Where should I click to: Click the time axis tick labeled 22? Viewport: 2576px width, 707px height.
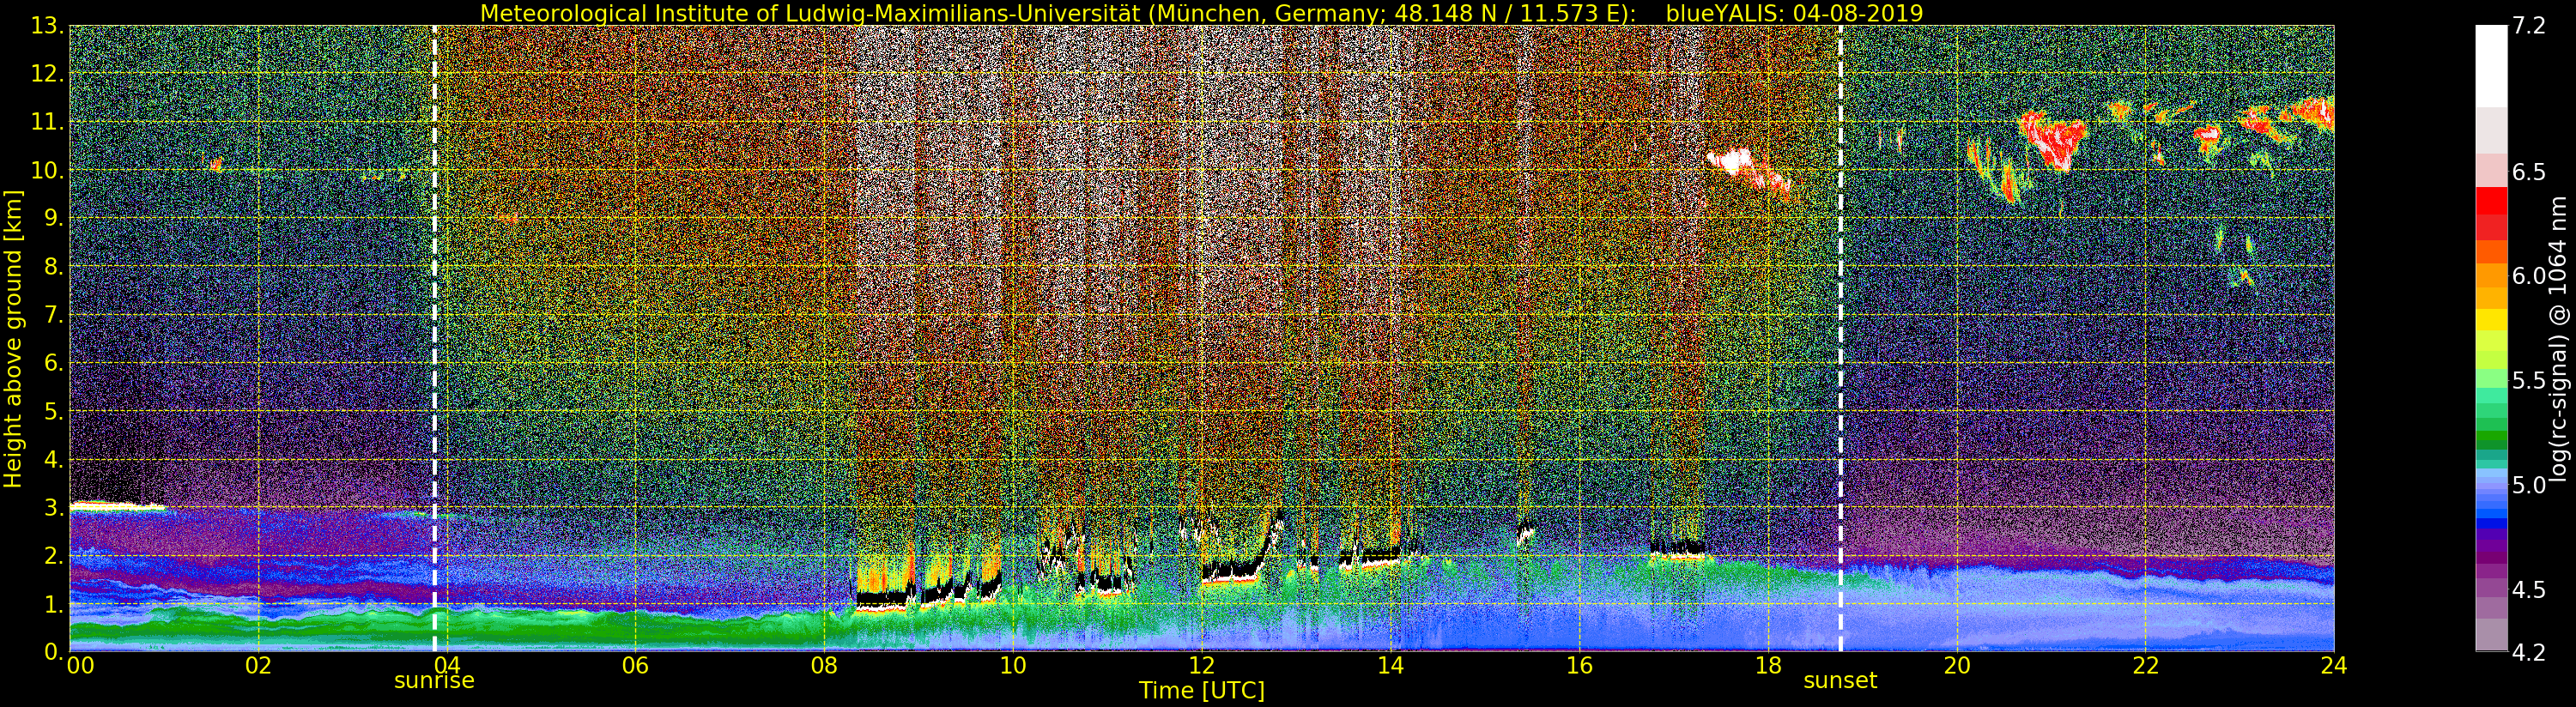(x=2145, y=666)
